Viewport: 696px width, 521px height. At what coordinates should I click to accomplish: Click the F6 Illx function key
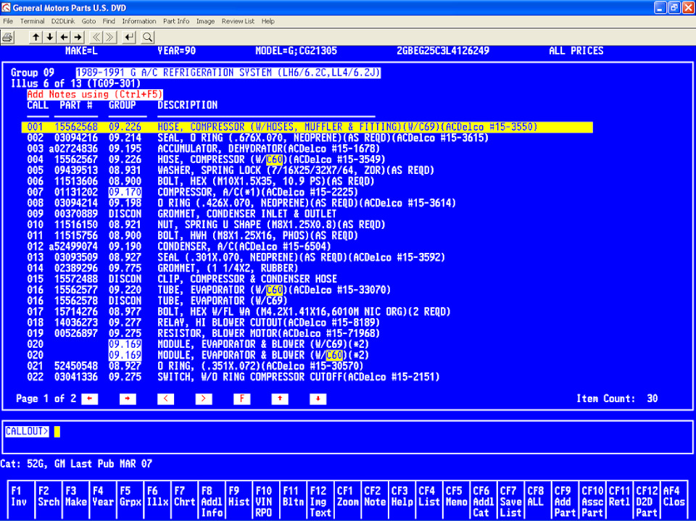[157, 499]
